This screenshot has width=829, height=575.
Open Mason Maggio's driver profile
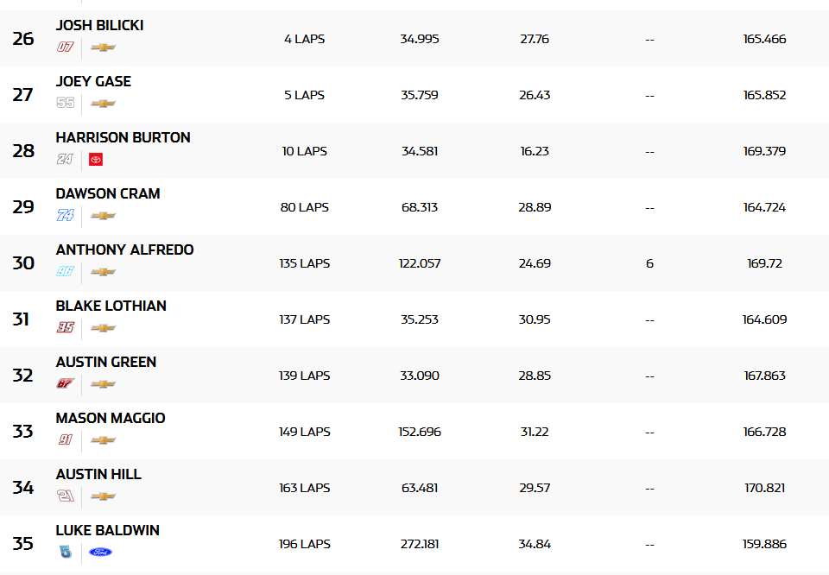tap(110, 419)
